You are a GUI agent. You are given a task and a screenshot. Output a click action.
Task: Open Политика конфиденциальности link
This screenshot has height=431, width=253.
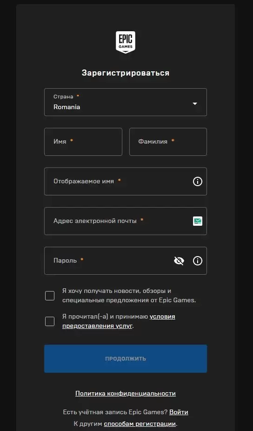click(x=126, y=393)
